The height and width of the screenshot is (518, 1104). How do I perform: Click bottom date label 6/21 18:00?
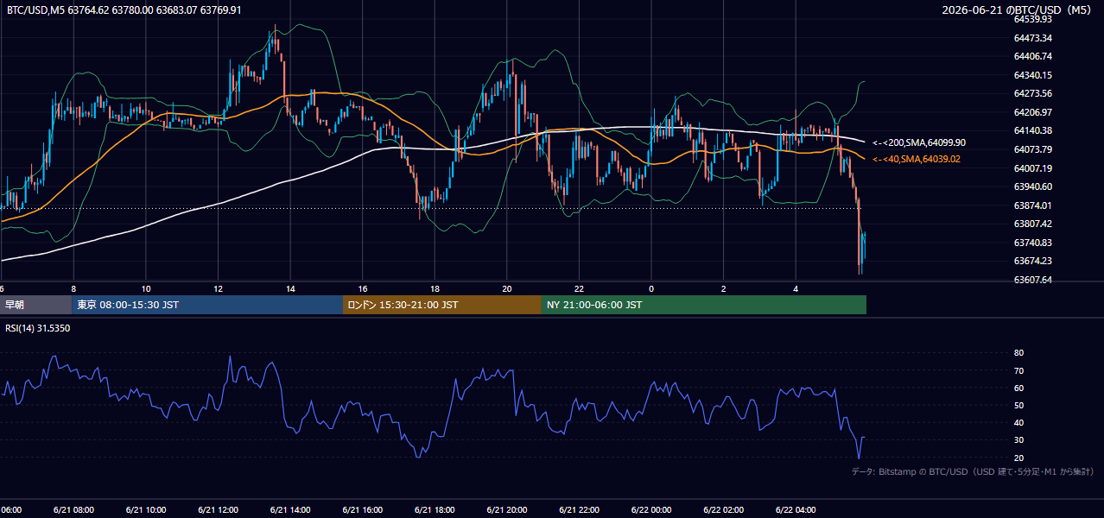coord(436,510)
